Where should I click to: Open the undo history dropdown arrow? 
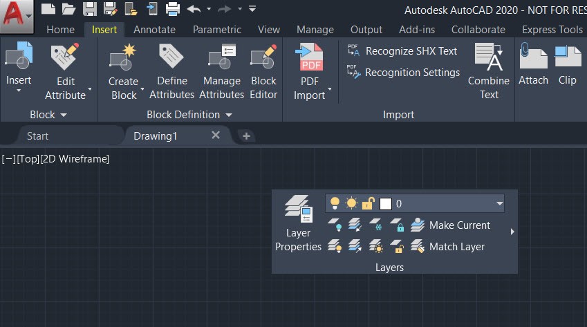[209, 8]
